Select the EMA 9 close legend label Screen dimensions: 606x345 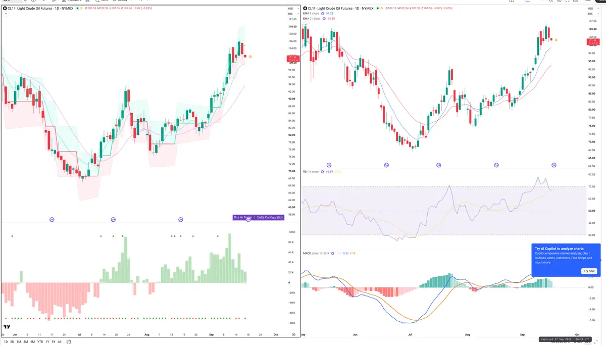point(312,14)
